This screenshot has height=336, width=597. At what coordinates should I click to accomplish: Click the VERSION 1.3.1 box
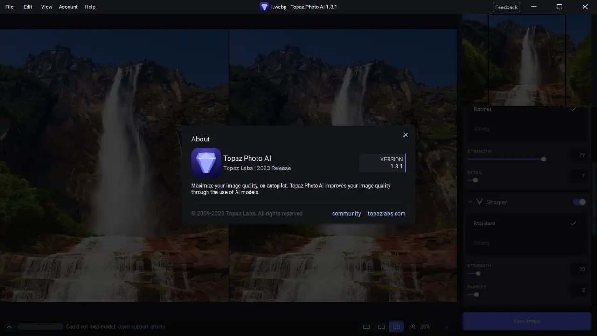tap(382, 163)
